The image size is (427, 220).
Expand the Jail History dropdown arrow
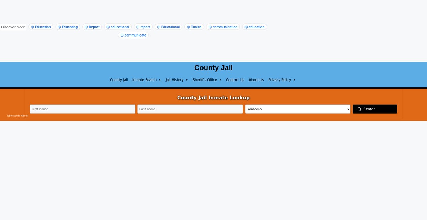187,80
